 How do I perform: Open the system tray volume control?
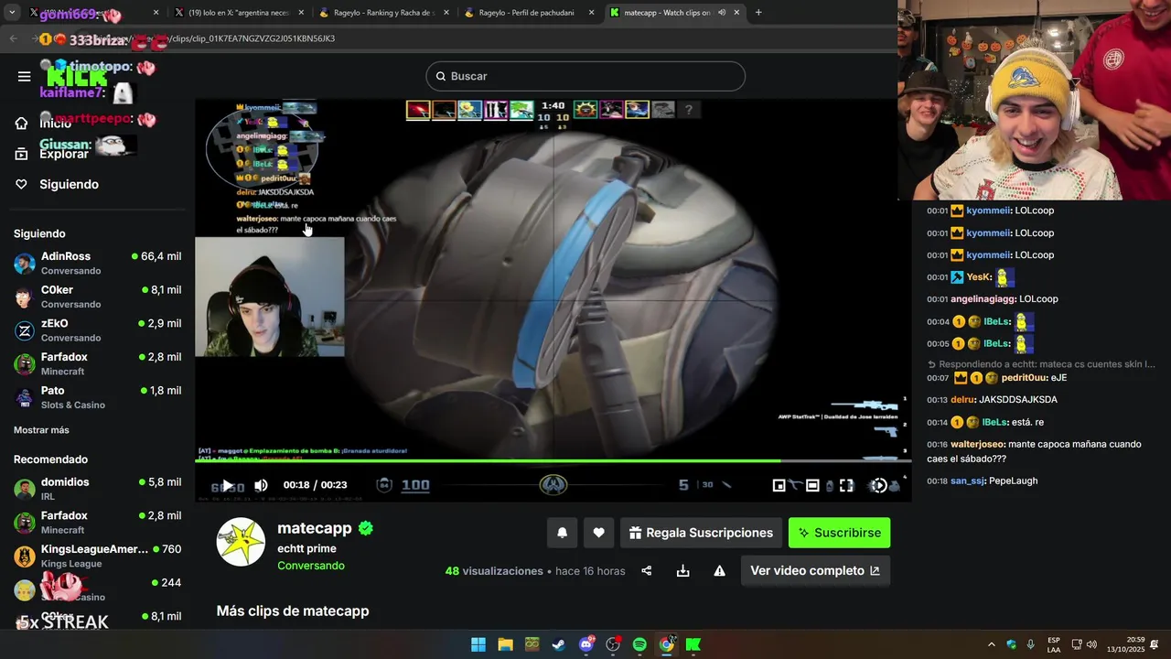(x=1091, y=644)
